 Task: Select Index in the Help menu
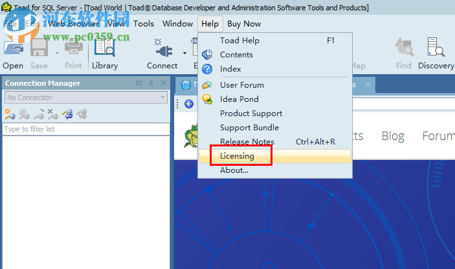pos(275,69)
